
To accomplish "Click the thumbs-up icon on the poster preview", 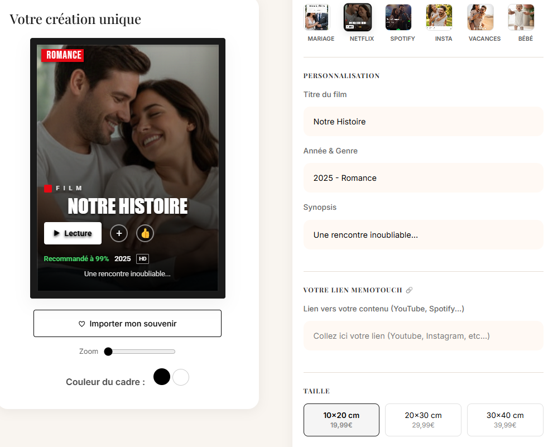I will (x=145, y=233).
